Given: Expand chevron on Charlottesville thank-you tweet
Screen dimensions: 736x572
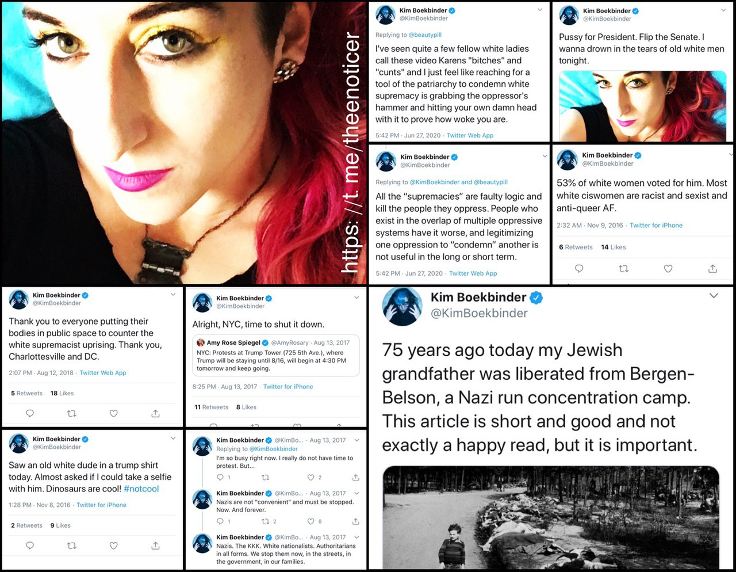Looking at the screenshot, I should (173, 295).
